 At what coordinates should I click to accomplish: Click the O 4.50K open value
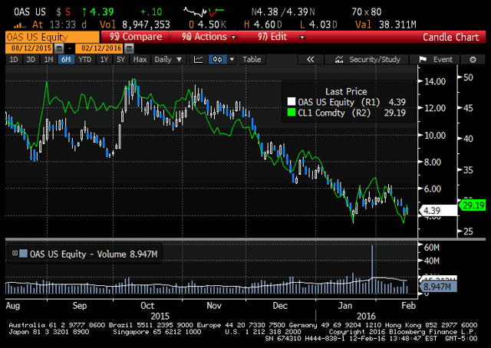coord(208,25)
